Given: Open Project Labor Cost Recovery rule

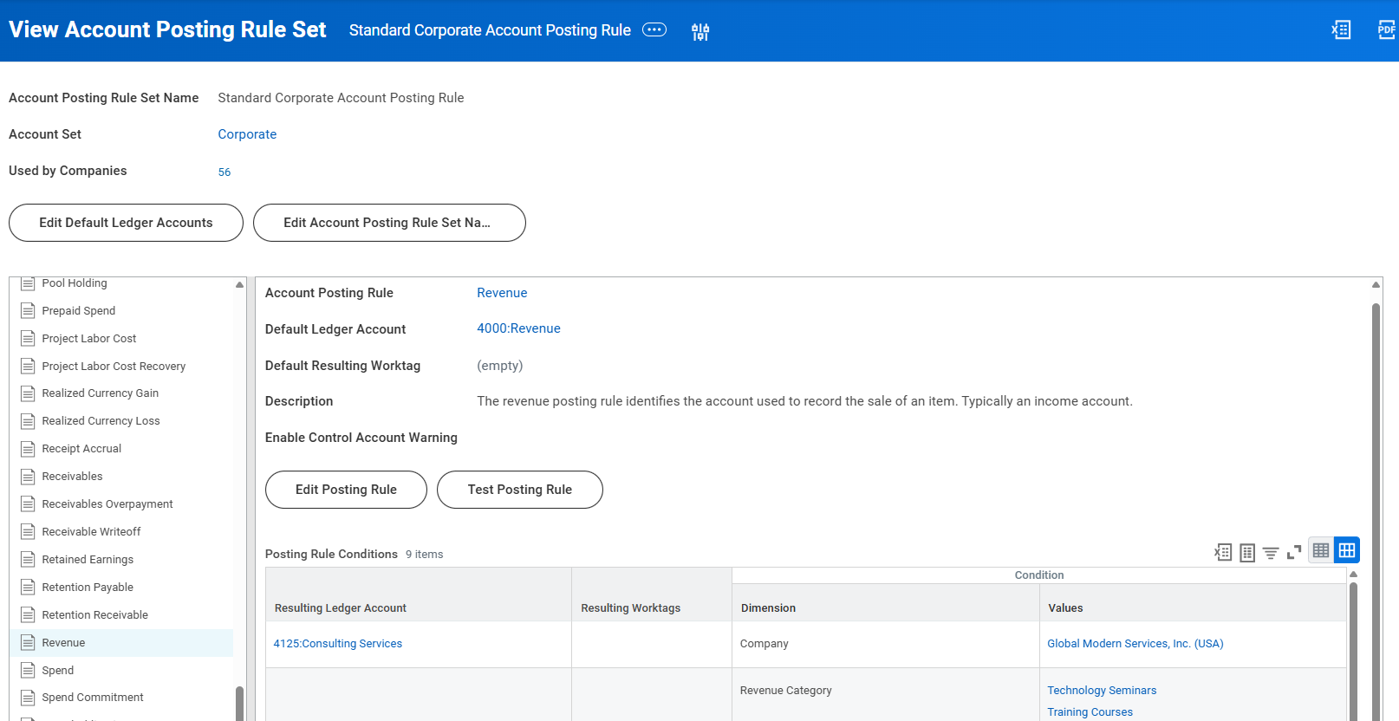Looking at the screenshot, I should click(x=114, y=367).
